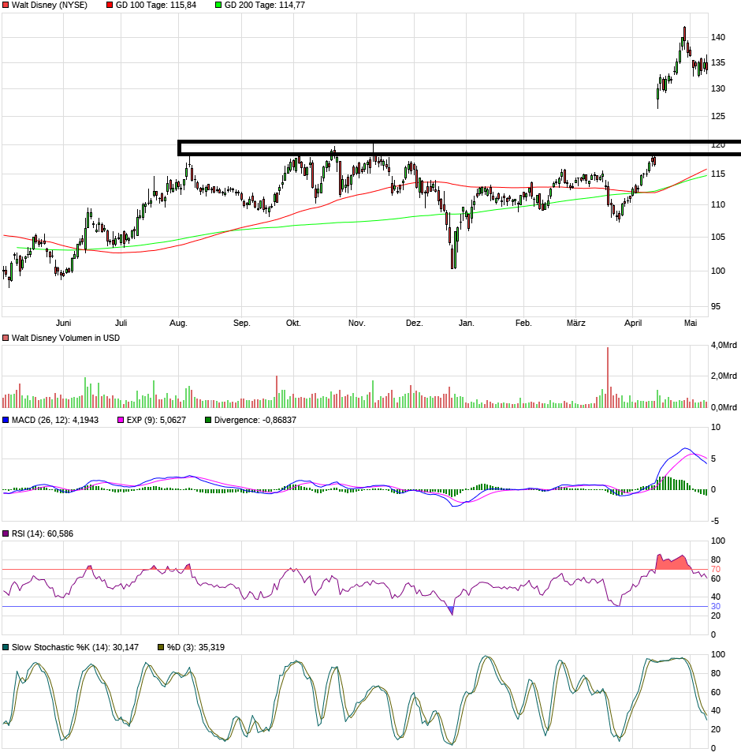Click the red 70 RSI threshold label

716,570
